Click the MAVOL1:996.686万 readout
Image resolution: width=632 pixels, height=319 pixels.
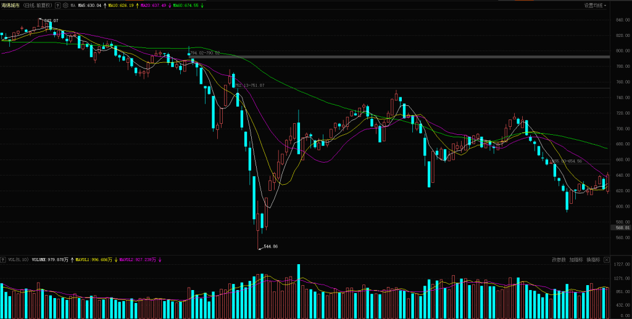(x=94, y=260)
